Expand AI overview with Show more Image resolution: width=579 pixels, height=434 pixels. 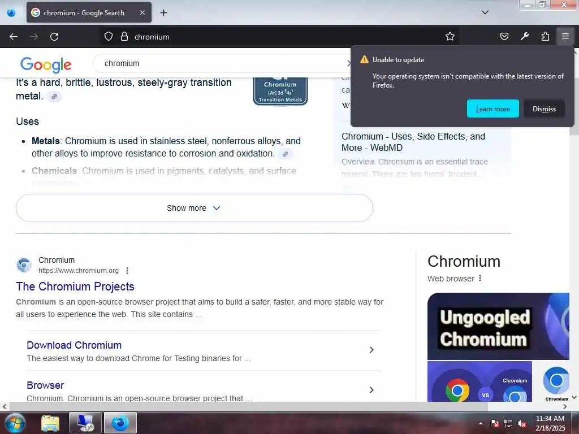pyautogui.click(x=195, y=208)
